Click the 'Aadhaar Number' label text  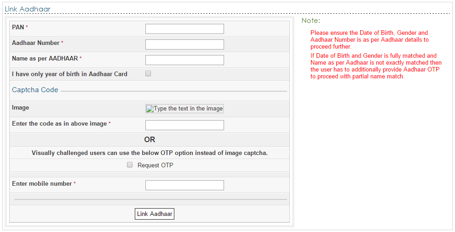point(36,43)
